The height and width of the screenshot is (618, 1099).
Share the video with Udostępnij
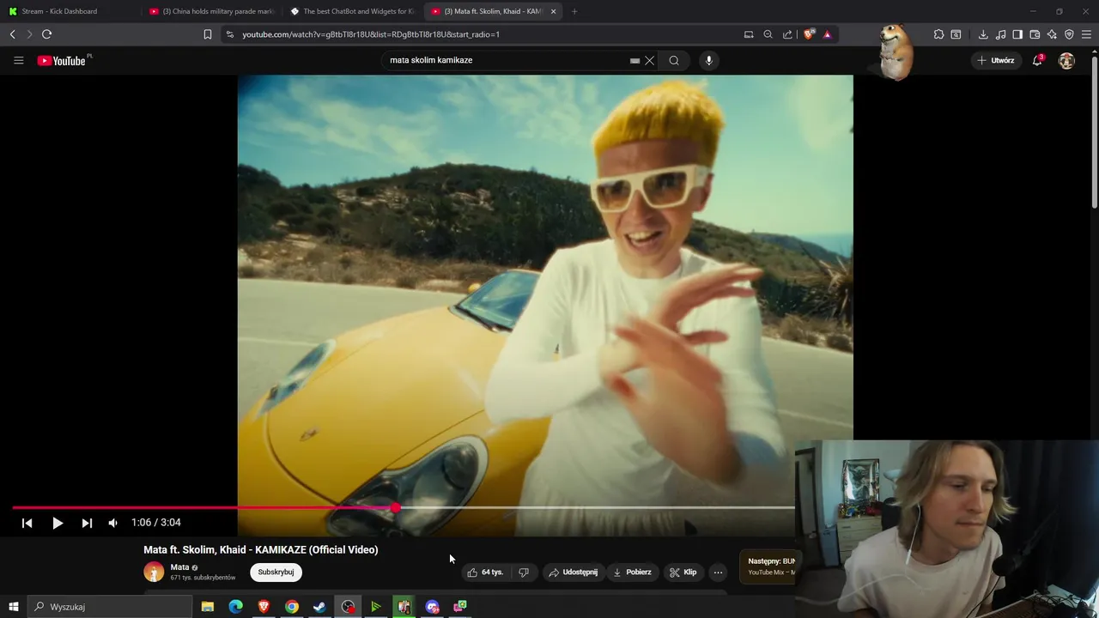(573, 573)
